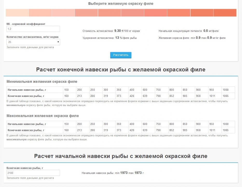Focus the КК кормовой коэффициент input field
242x187 pixels.
33,29
